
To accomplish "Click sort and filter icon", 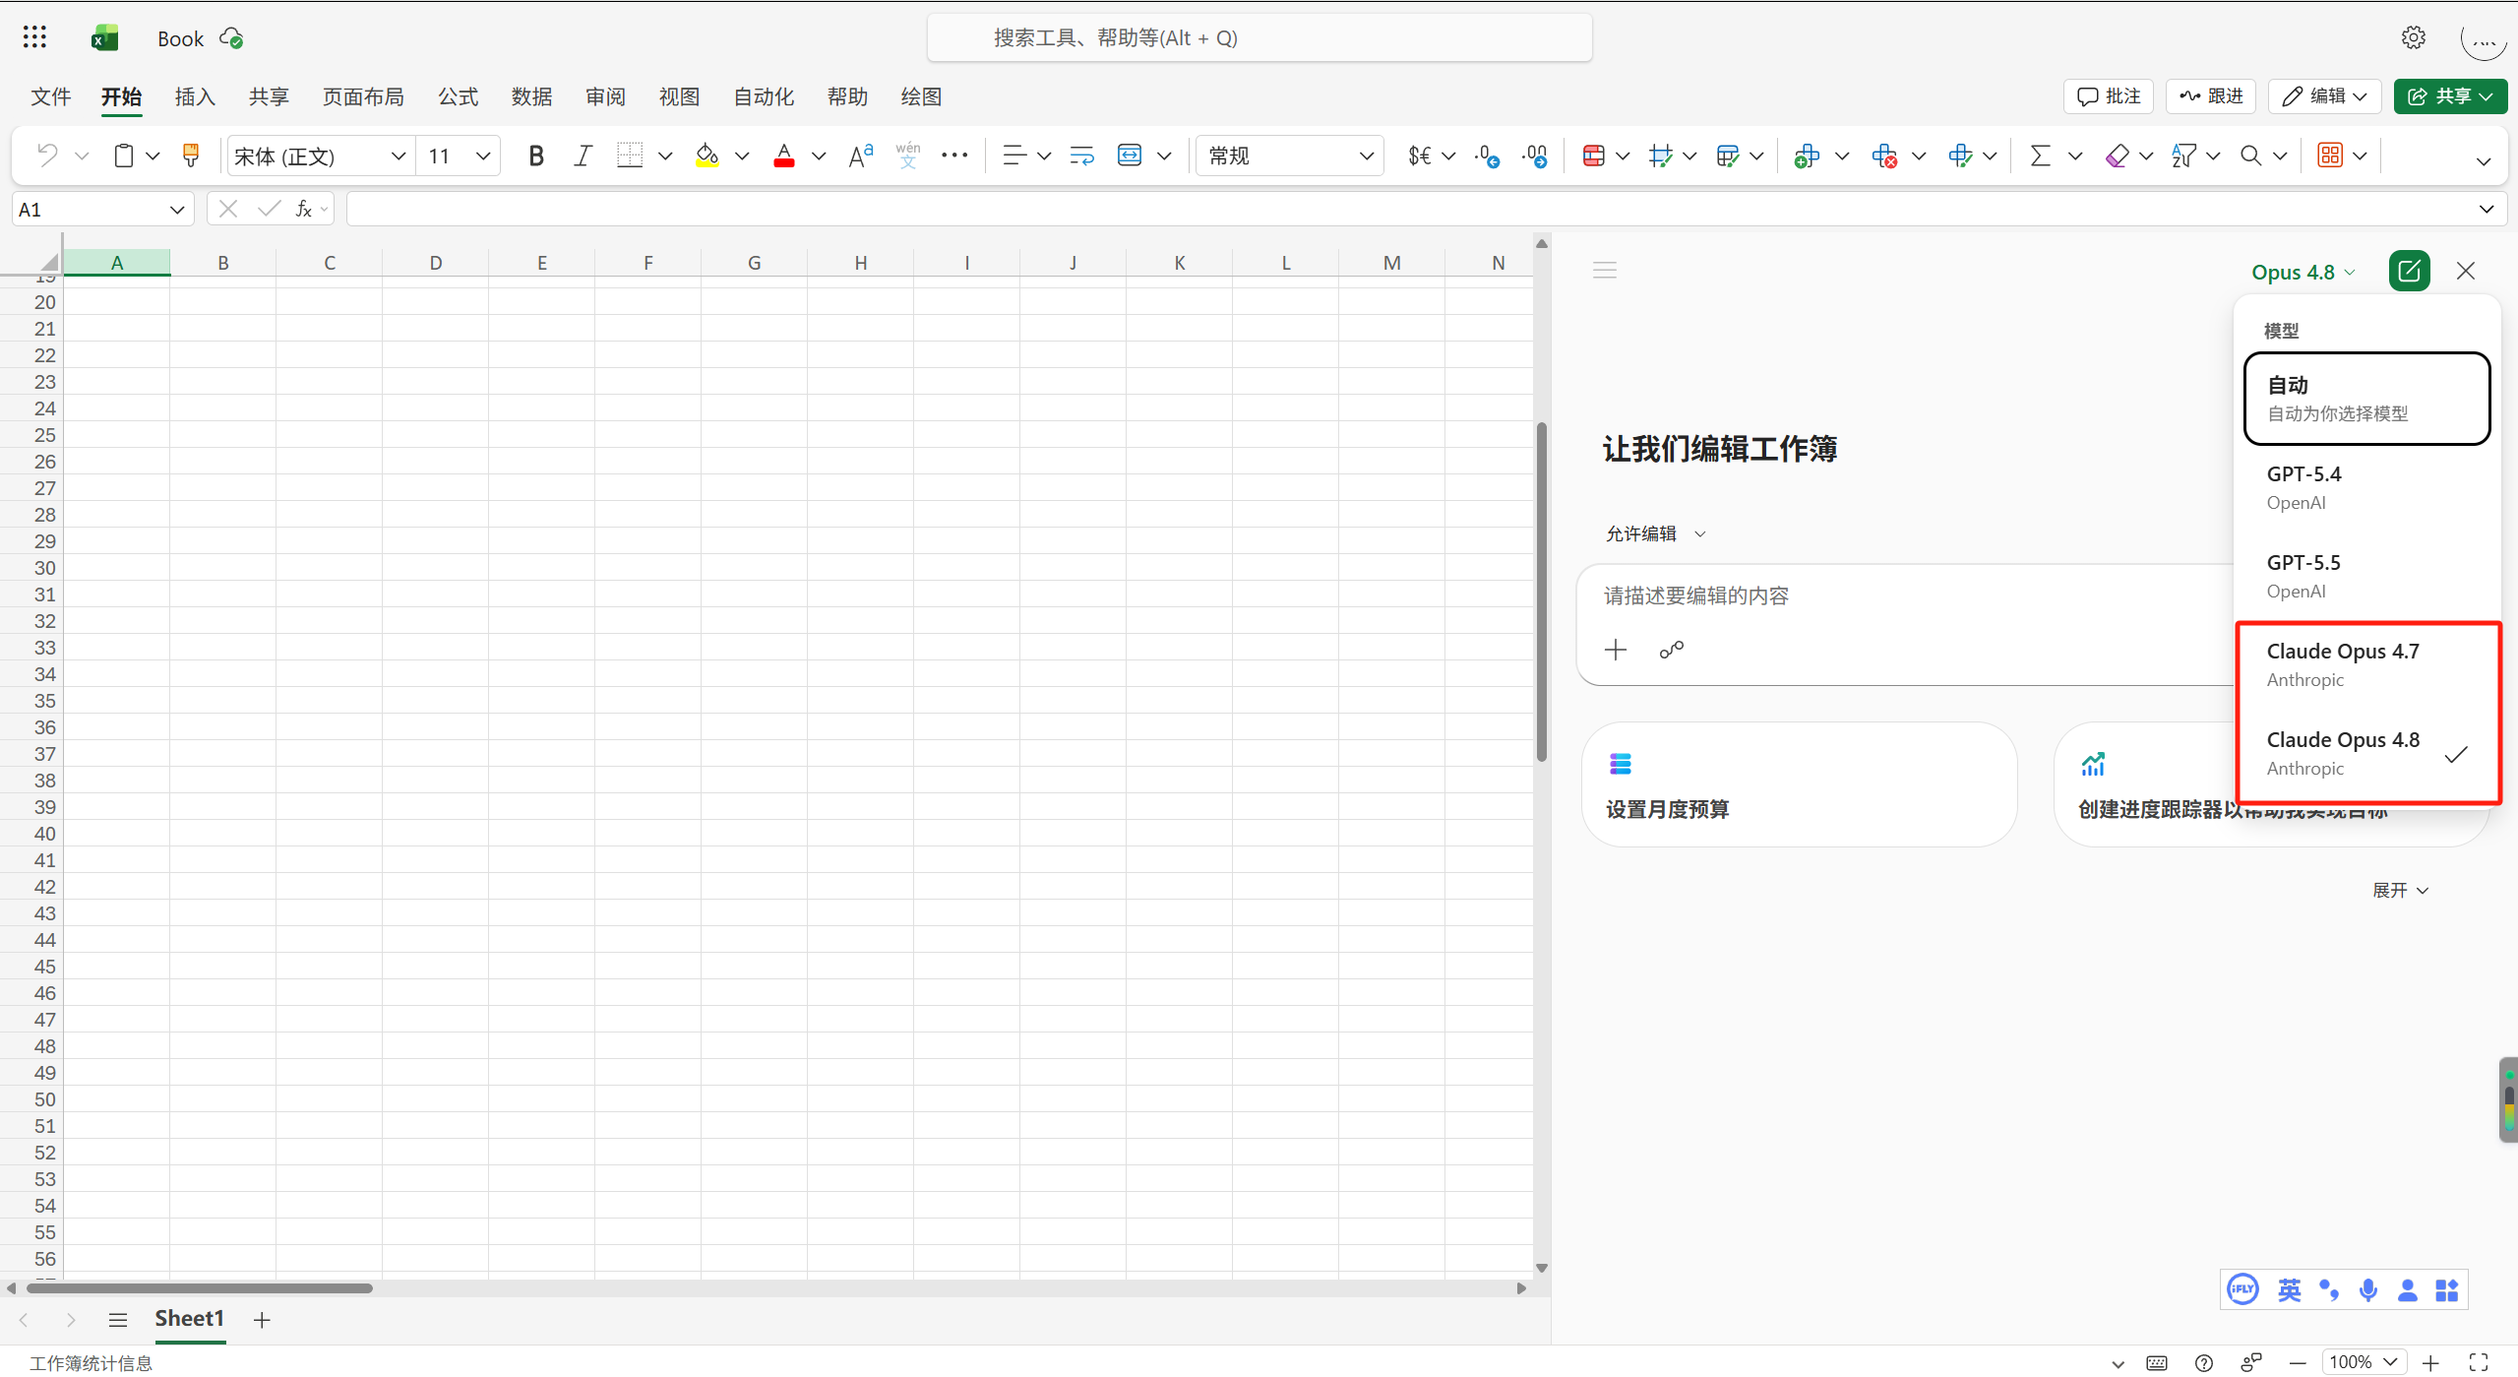I will (x=2183, y=156).
